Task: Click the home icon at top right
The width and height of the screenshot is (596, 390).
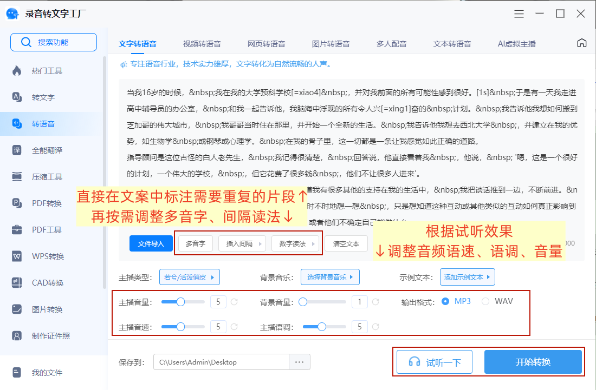Action: (581, 43)
